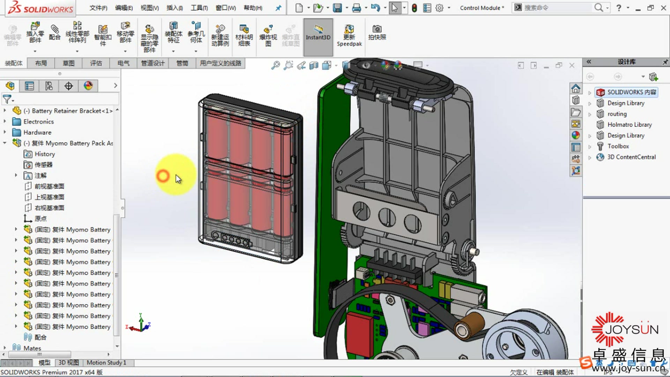Select the 原点 origin item
The height and width of the screenshot is (377, 670).
(x=40, y=219)
